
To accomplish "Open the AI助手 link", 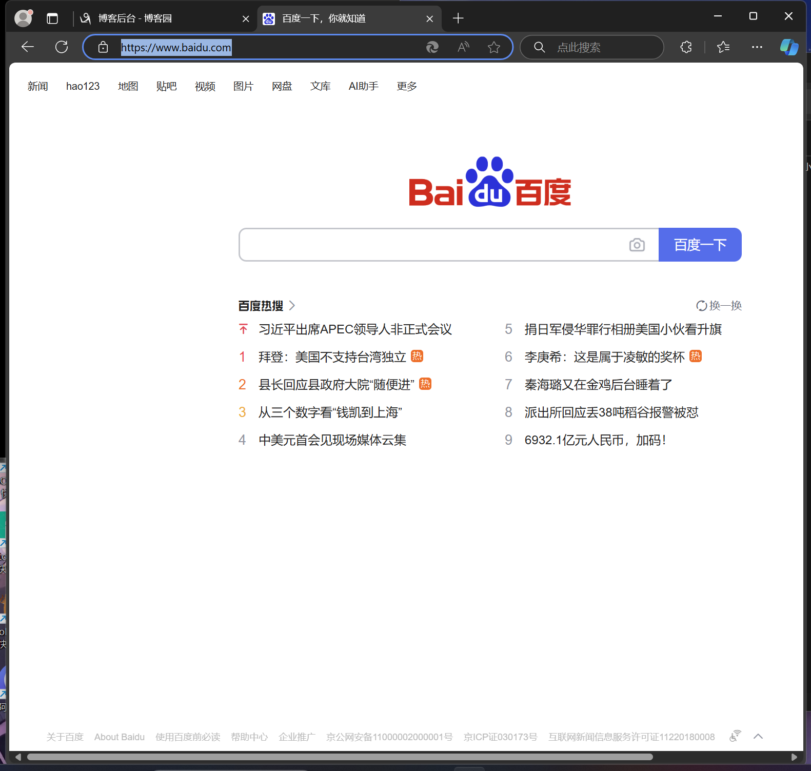I will [x=364, y=86].
